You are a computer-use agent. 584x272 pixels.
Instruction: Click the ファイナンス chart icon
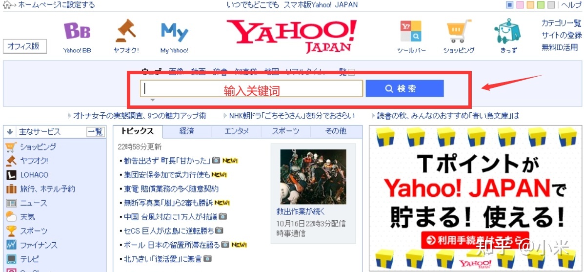point(11,245)
